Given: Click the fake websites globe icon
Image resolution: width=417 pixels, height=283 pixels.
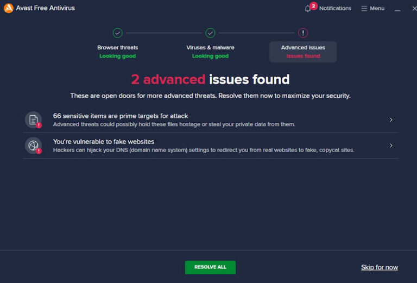Looking at the screenshot, I should click(33, 146).
